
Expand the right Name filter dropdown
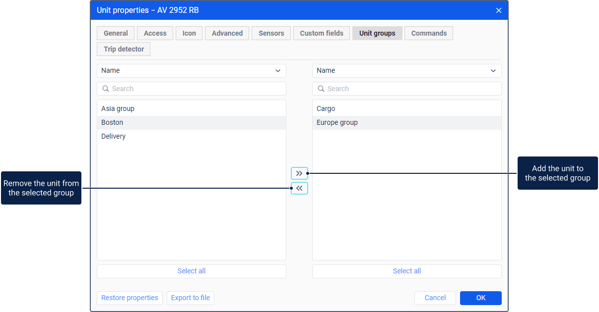(406, 71)
